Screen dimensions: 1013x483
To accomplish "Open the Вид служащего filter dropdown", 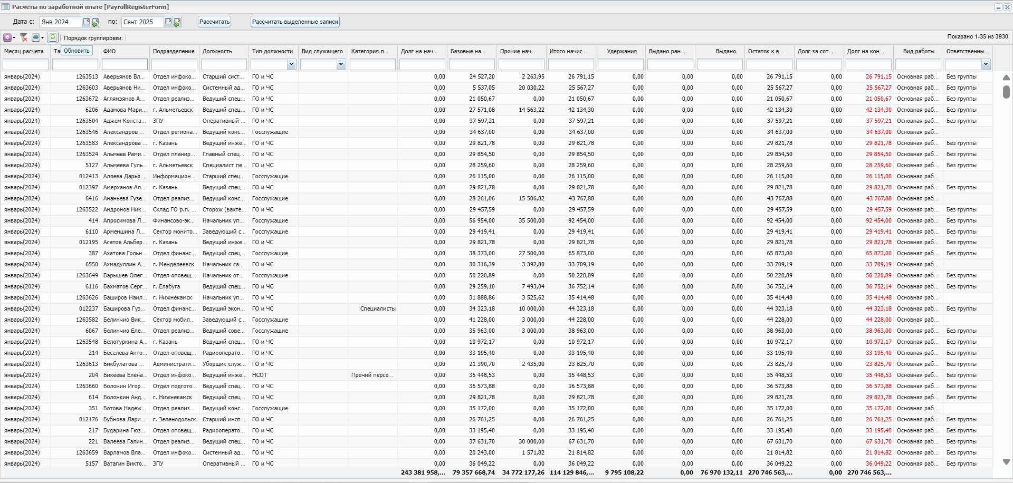I will tap(341, 64).
